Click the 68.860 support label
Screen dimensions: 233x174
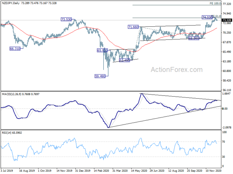coord(194,38)
